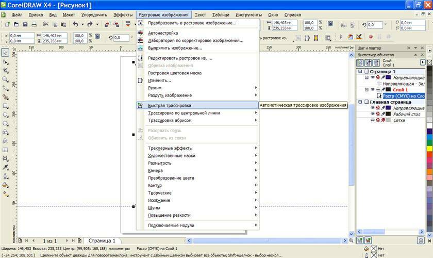Toggle eye icon of Рабочий стол layer
The width and height of the screenshot is (433, 258).
(372, 114)
